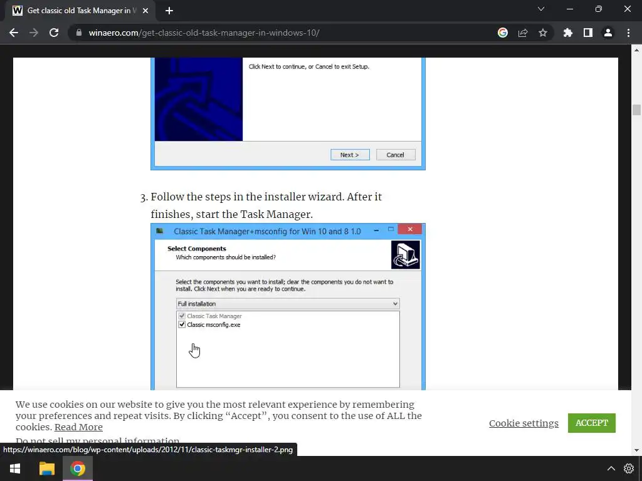The image size is (642, 481).
Task: Click the address bar URL
Action: pos(204,33)
